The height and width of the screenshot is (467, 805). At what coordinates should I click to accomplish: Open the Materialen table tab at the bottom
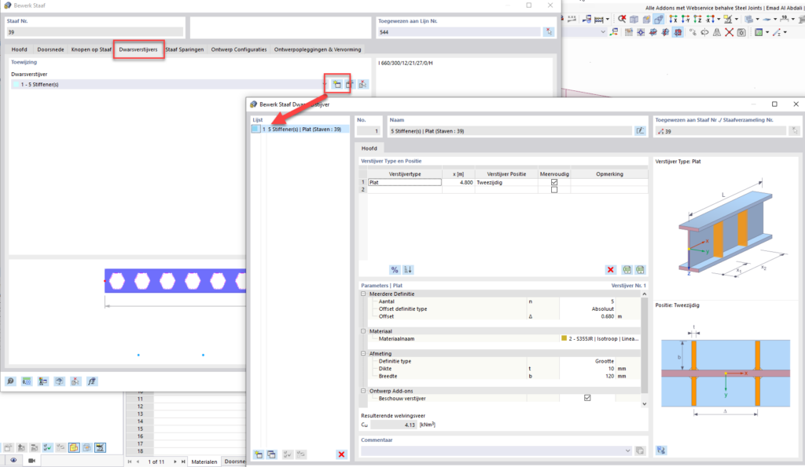click(203, 462)
